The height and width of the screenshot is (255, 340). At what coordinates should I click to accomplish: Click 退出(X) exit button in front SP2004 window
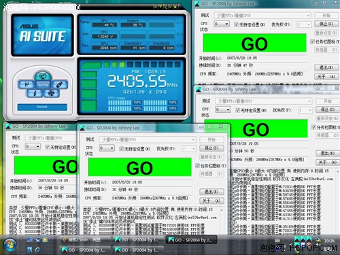point(211,192)
